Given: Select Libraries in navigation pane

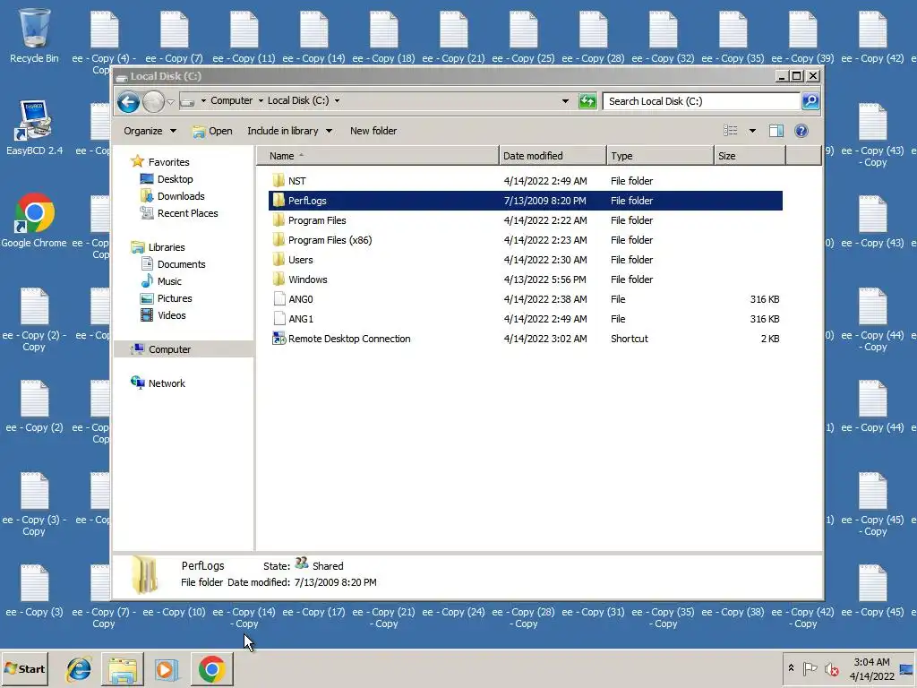Looking at the screenshot, I should [166, 247].
